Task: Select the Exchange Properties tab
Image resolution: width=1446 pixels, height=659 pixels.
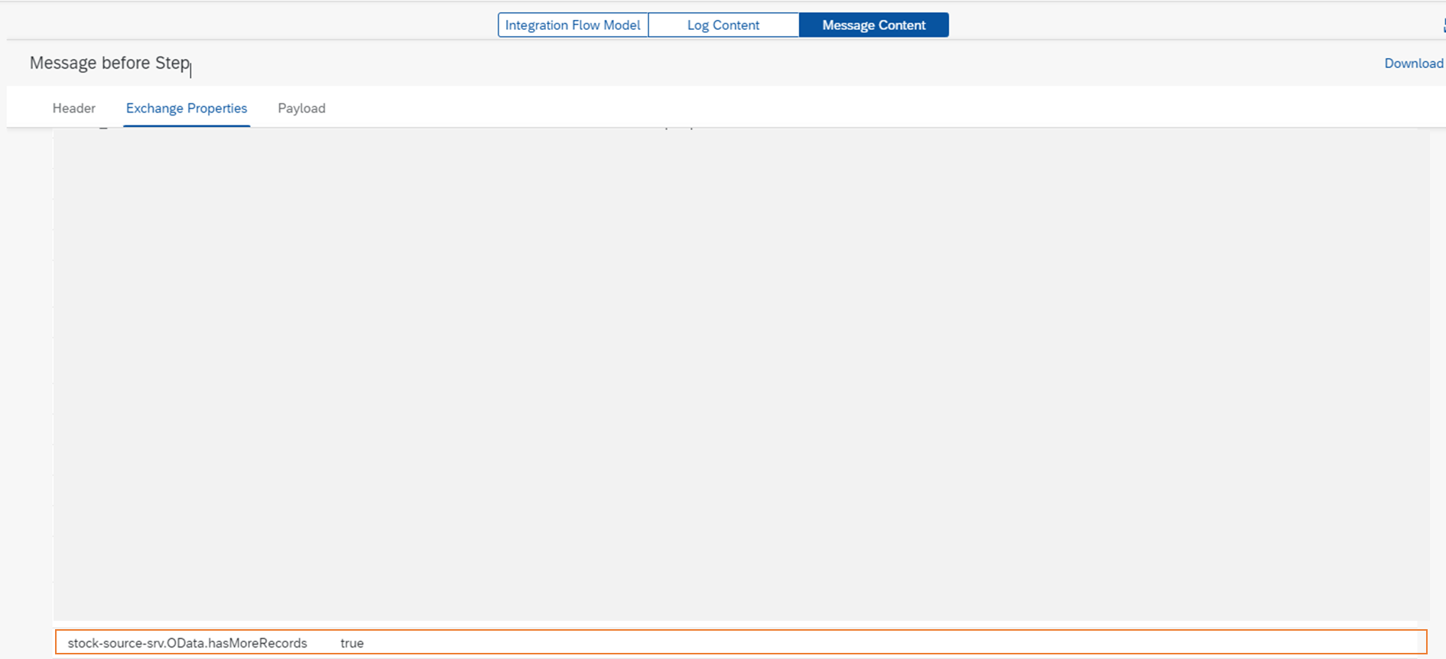Action: [187, 109]
